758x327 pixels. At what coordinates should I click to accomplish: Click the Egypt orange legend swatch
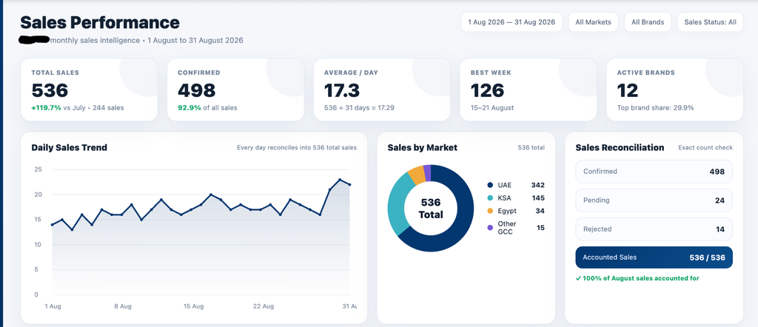490,211
